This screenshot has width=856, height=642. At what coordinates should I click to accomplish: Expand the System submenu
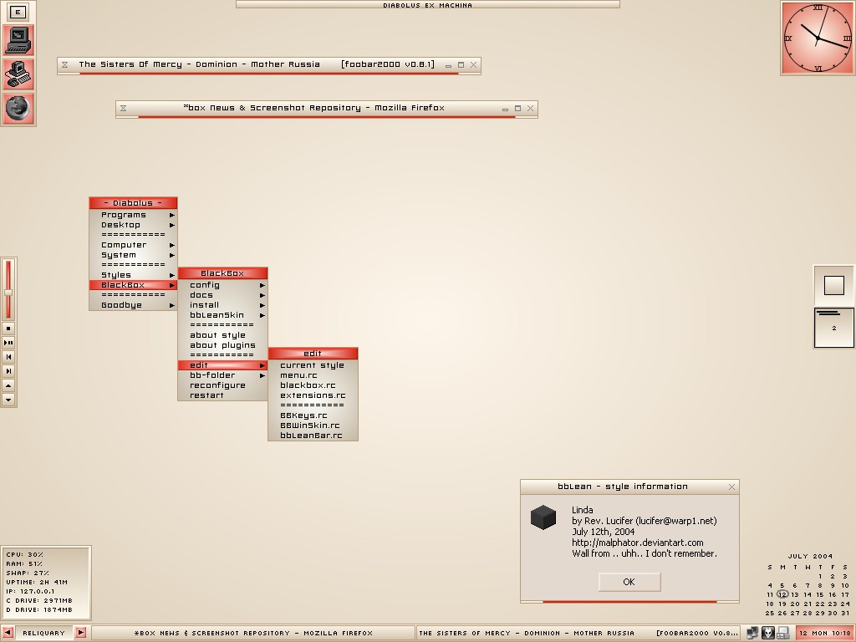(133, 255)
